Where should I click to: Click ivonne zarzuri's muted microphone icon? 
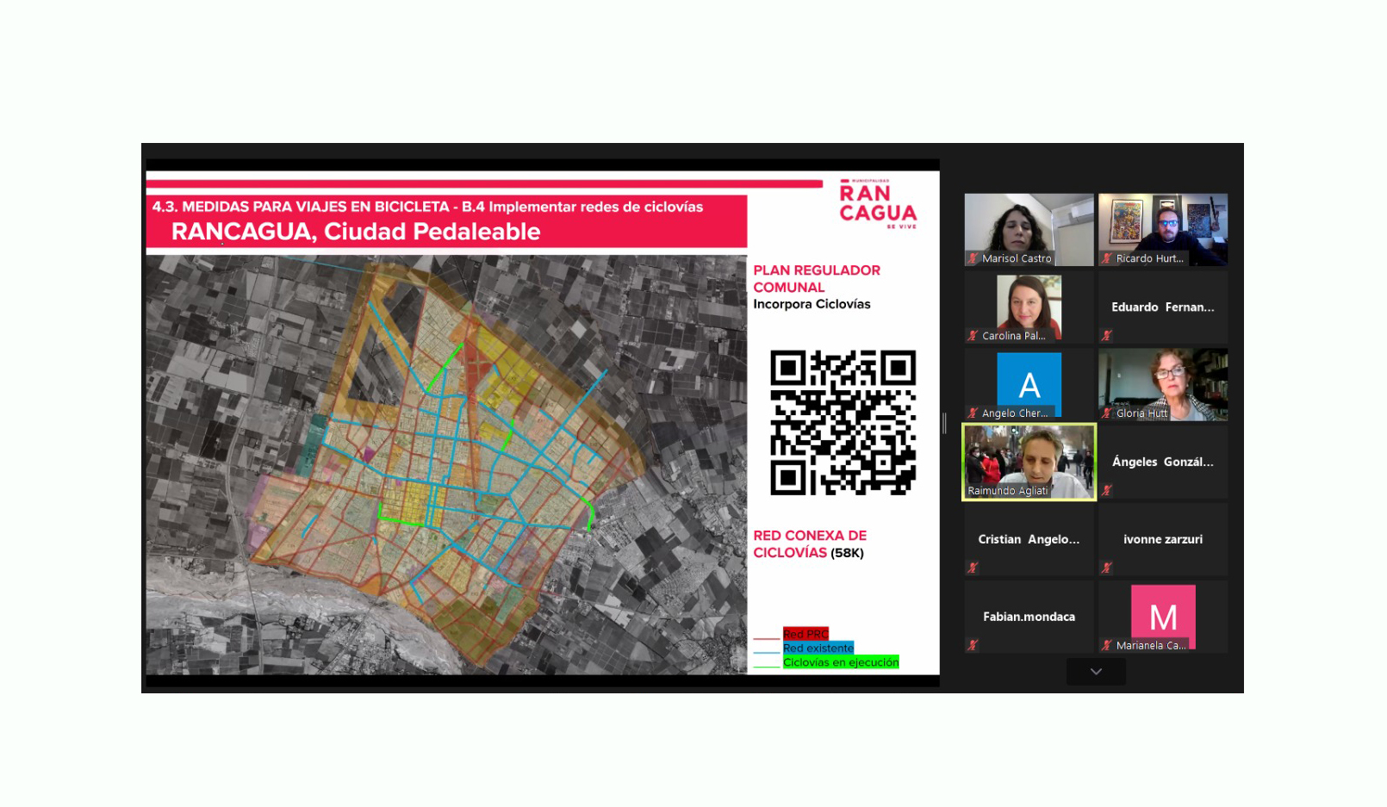(1107, 568)
